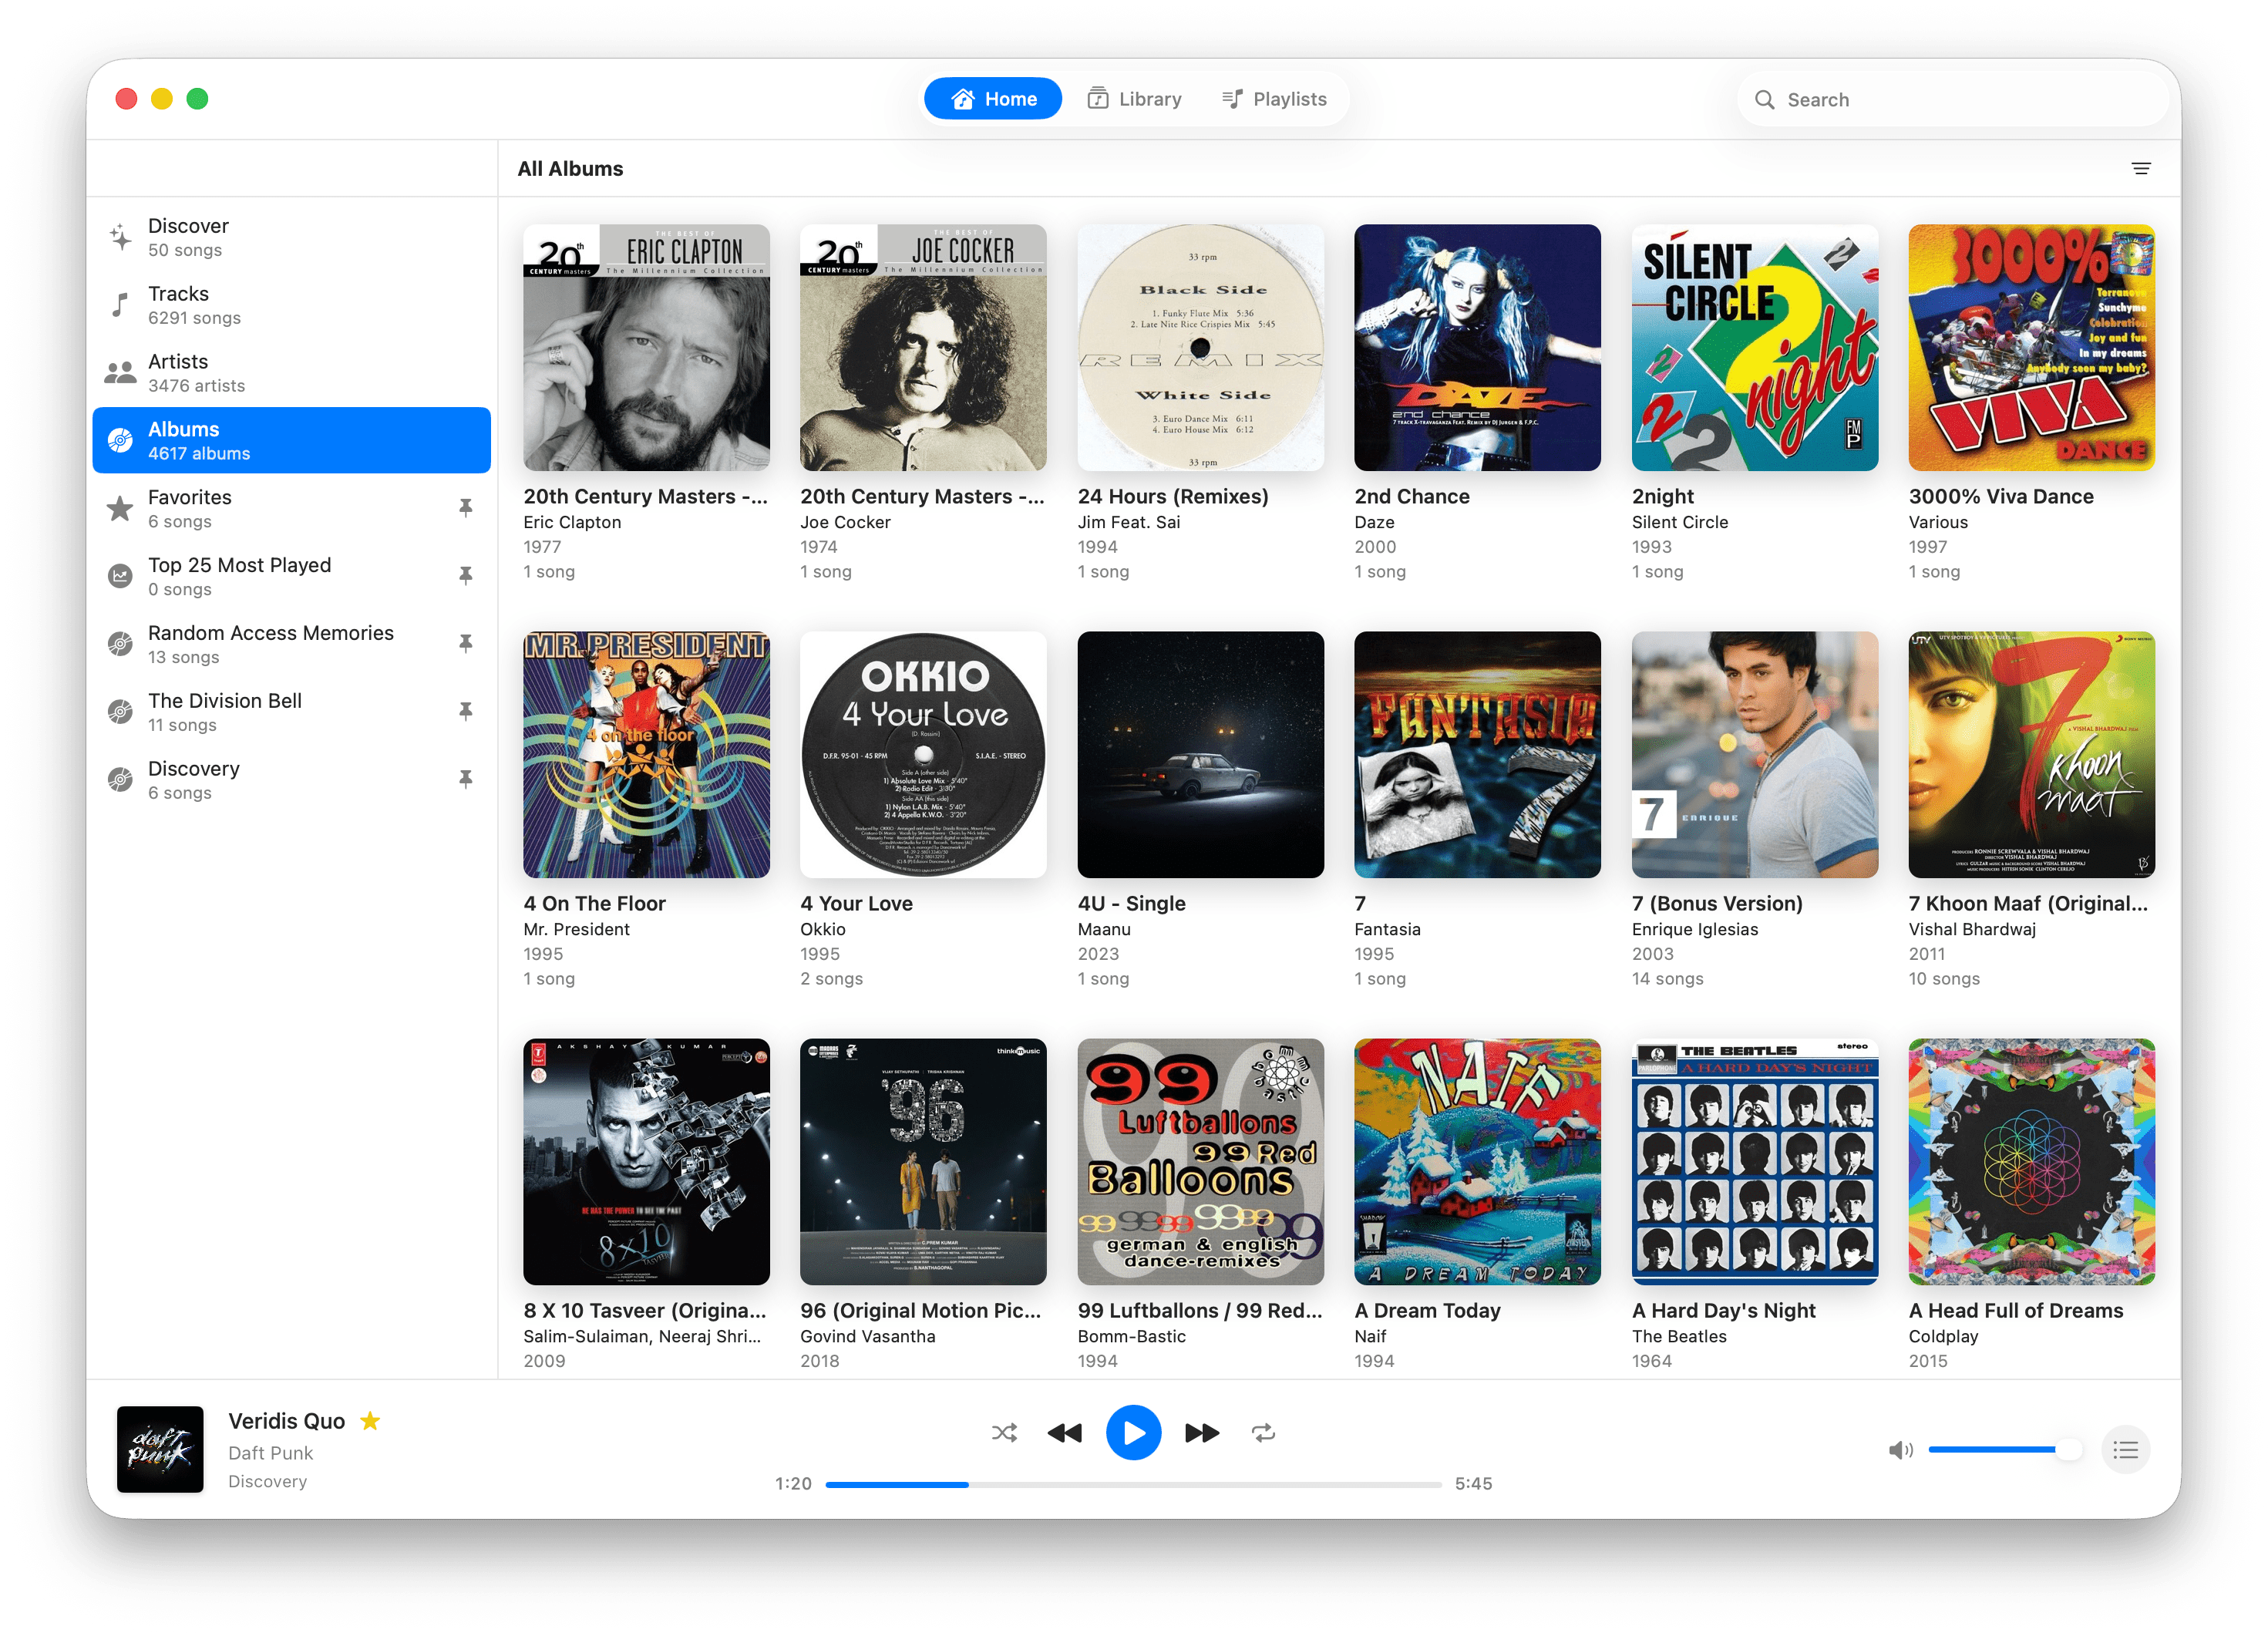Open the Joe Cocker album cover

pyautogui.click(x=923, y=348)
